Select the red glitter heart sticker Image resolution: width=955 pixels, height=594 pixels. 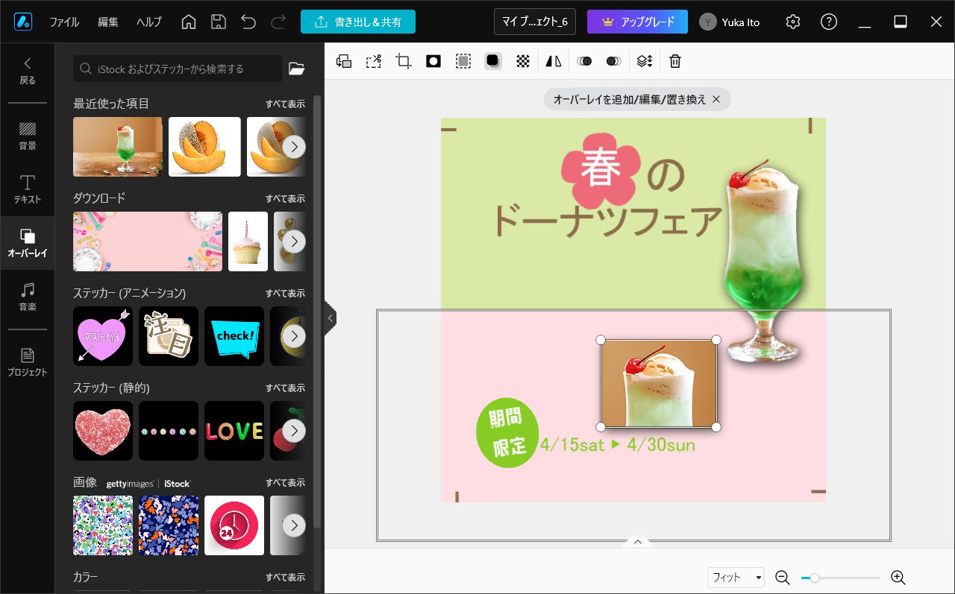click(x=103, y=430)
